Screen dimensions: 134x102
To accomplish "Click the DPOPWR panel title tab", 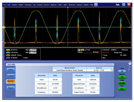I will [x=11, y=64].
